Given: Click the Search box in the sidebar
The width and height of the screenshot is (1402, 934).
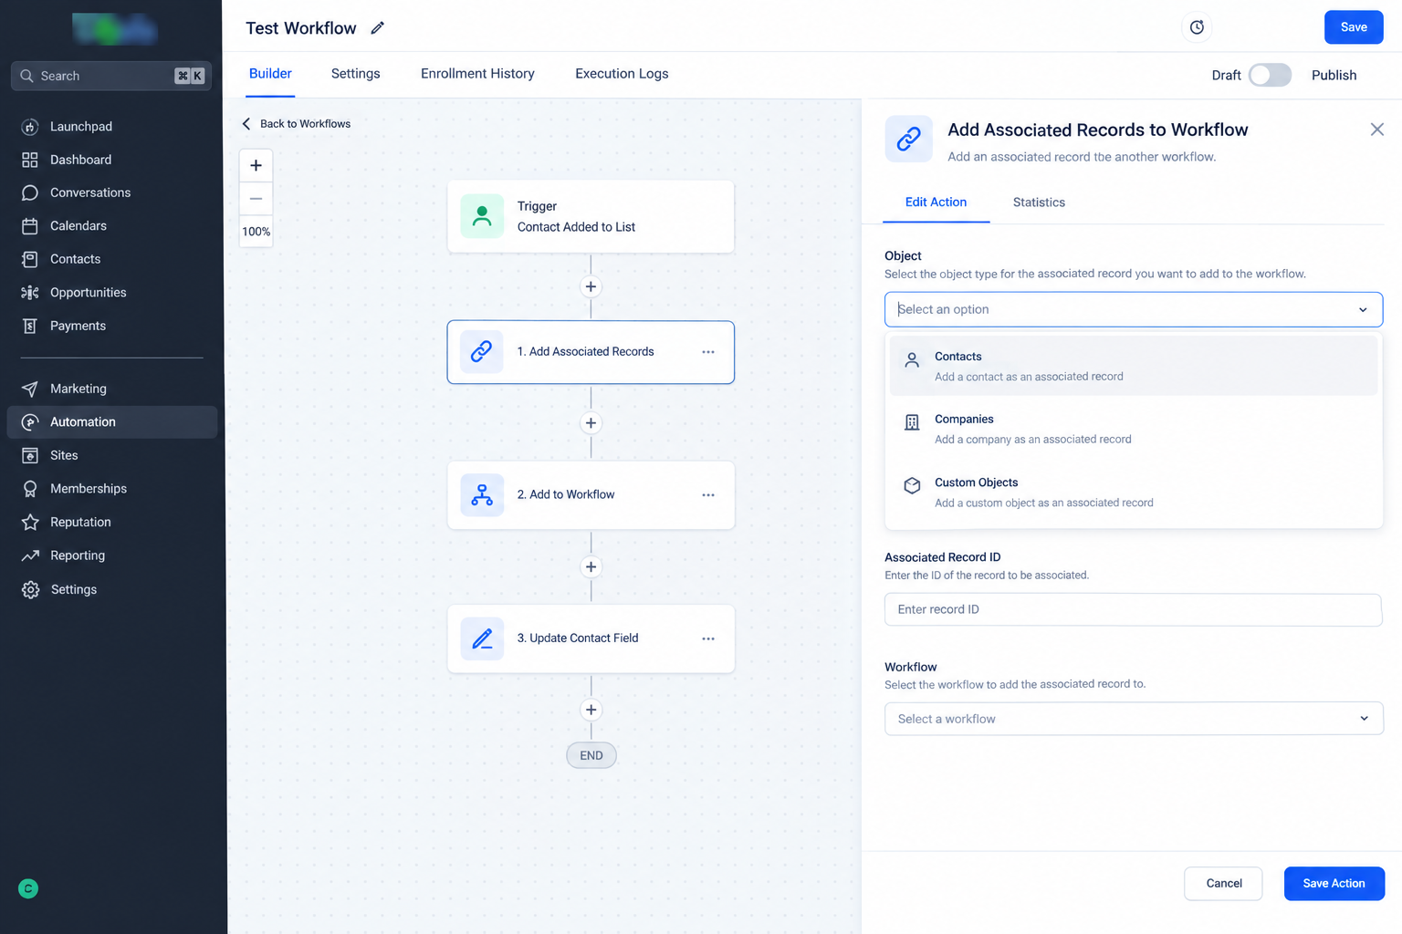Looking at the screenshot, I should coord(111,76).
